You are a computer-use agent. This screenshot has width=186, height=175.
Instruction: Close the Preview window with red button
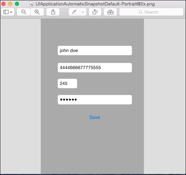pos(3,4)
